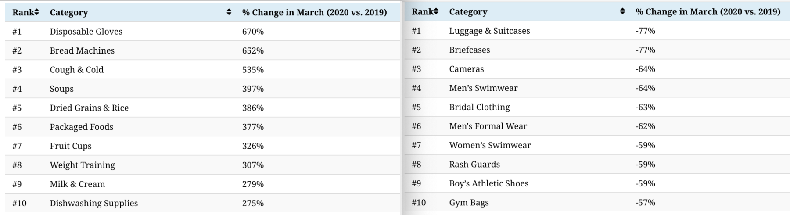
Task: Sort right table by Rank arrows
Action: click(x=436, y=11)
